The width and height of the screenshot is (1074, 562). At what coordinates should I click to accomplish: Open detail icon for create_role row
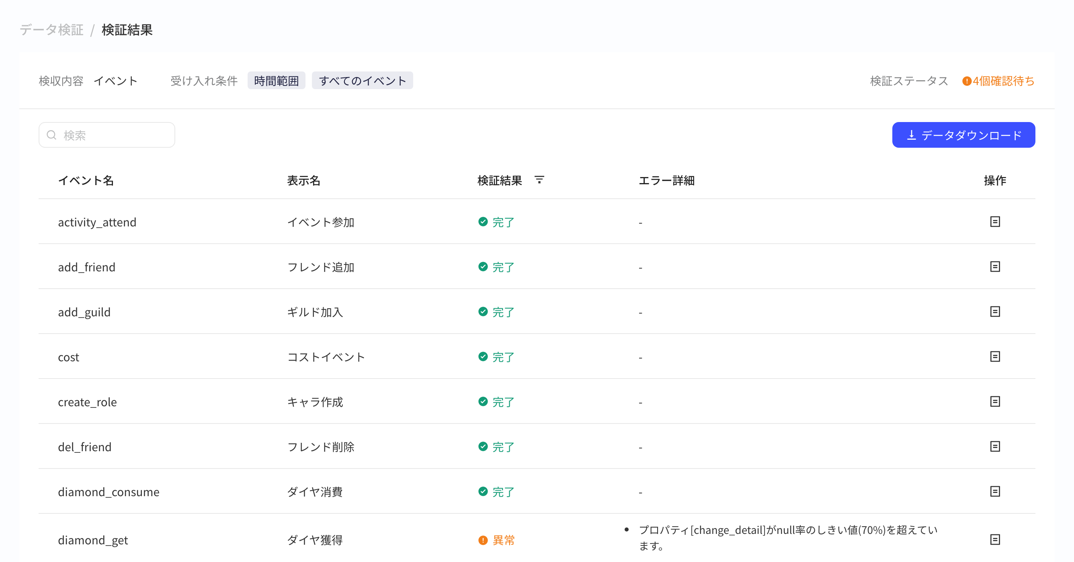tap(995, 401)
